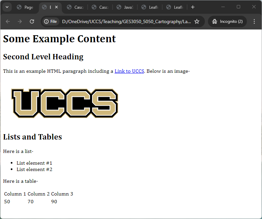Click the 'Here is a table-' text
The image size is (262, 219).
[x=20, y=181]
